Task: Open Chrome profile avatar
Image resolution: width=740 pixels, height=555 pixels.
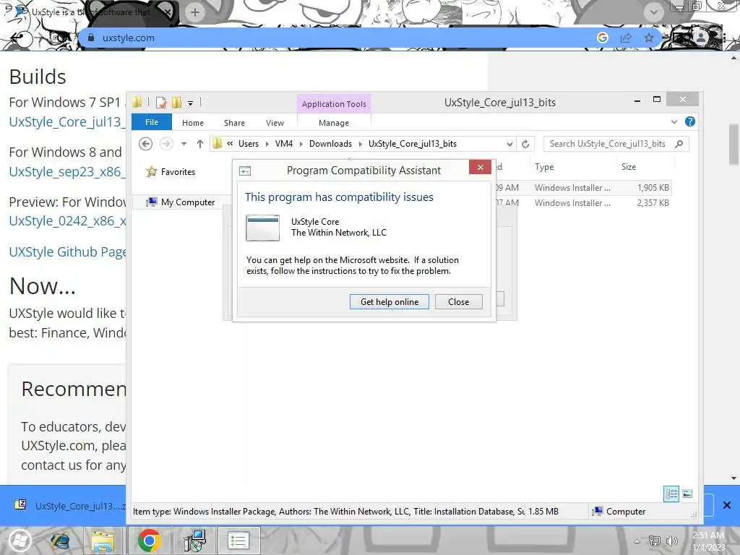Action: (701, 38)
